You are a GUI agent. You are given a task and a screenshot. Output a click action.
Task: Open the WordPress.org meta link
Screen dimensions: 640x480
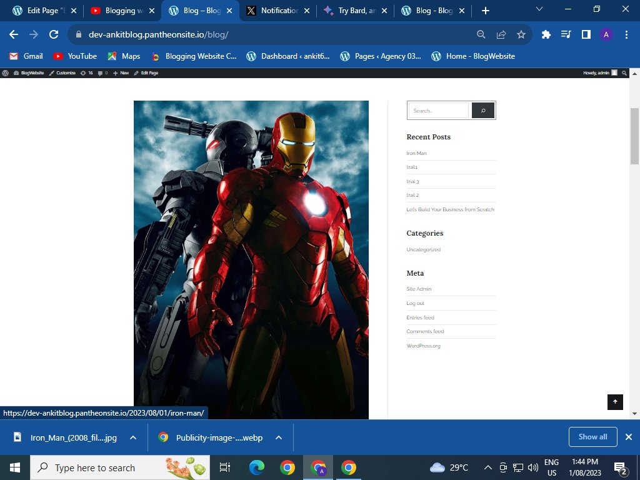click(423, 346)
